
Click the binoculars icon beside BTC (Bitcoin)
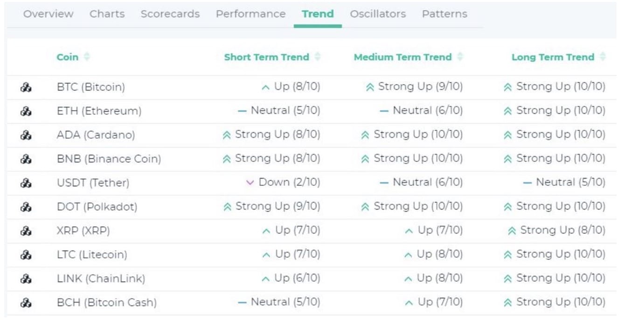click(26, 87)
